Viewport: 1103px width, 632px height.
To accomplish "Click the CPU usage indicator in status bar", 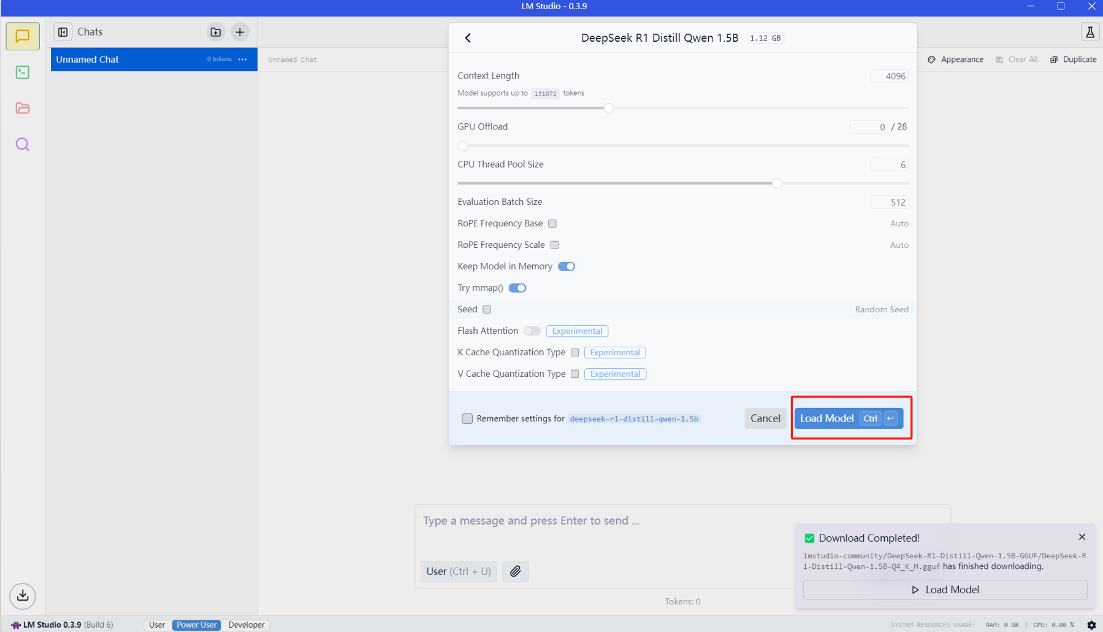I will 1053,625.
